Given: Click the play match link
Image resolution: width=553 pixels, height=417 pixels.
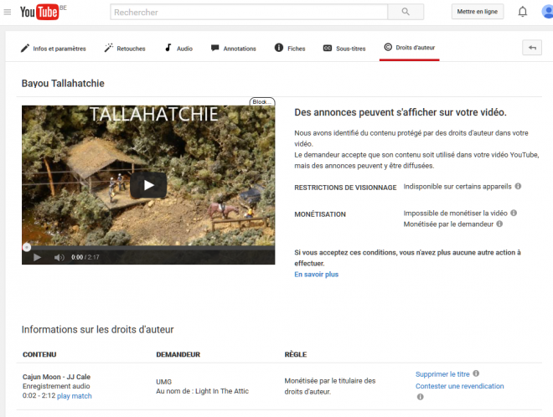Looking at the screenshot, I should 75,396.
